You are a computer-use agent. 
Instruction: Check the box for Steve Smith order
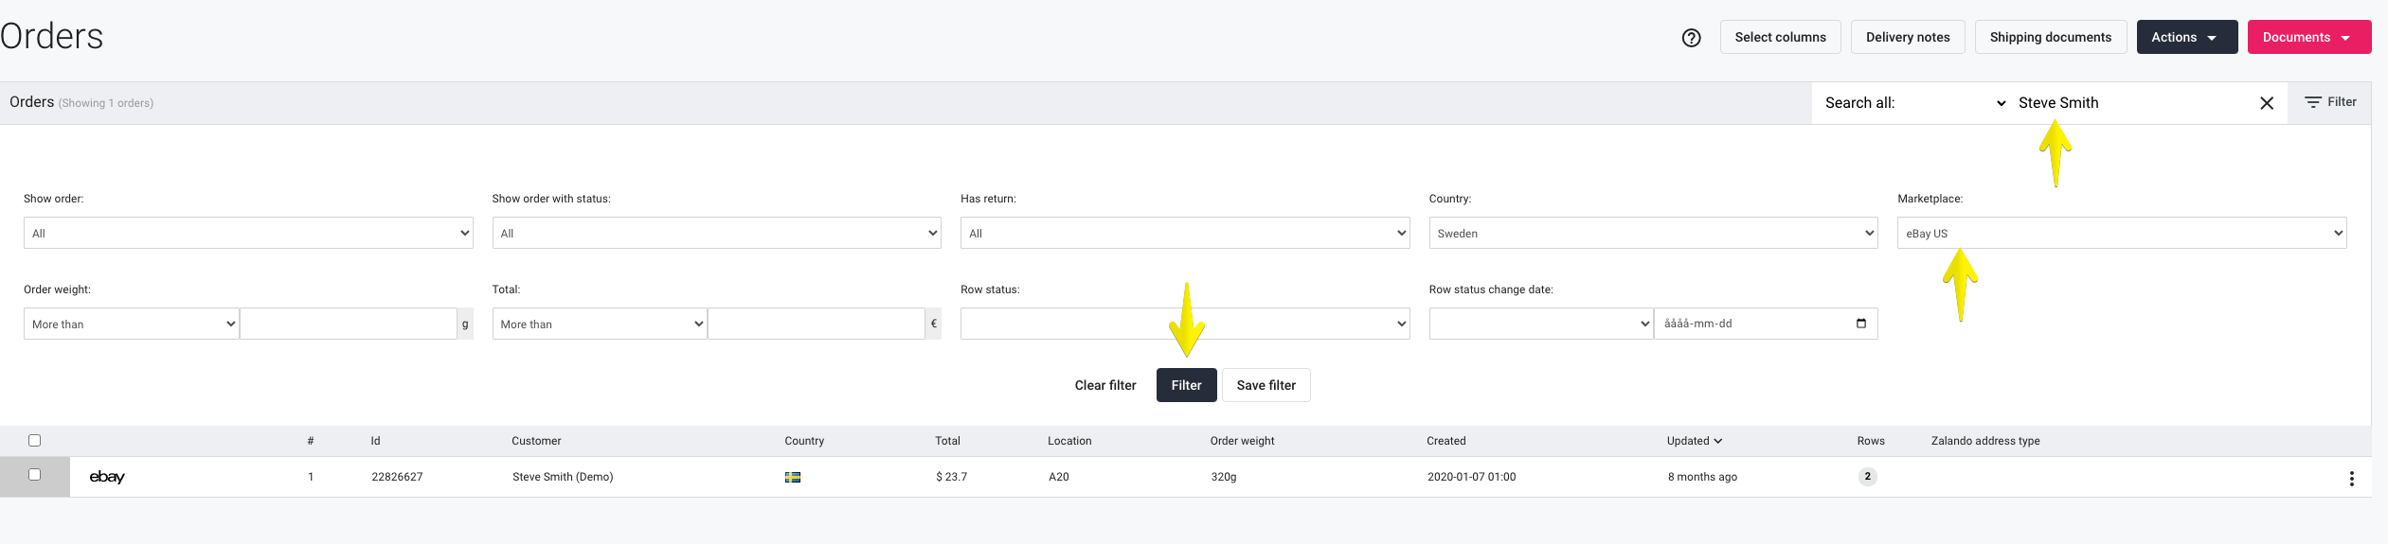(35, 475)
